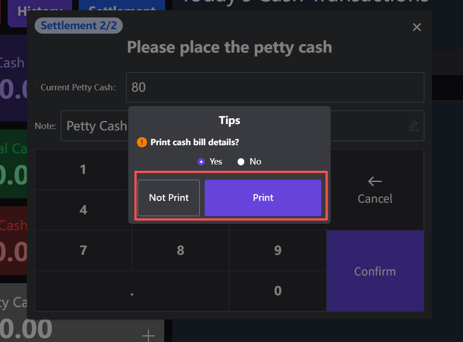Click the edit pencil icon in Note field
The height and width of the screenshot is (342, 463).
point(413,126)
